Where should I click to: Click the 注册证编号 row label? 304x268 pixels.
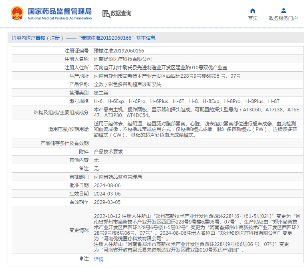(77, 51)
